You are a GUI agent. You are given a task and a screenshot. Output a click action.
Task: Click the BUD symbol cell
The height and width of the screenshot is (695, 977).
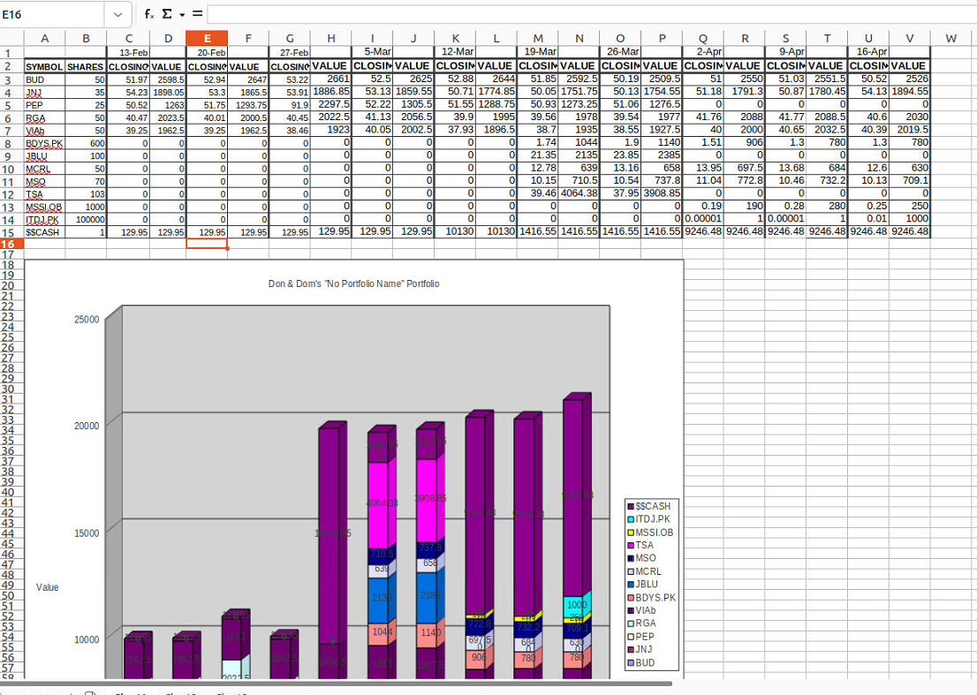tap(44, 79)
